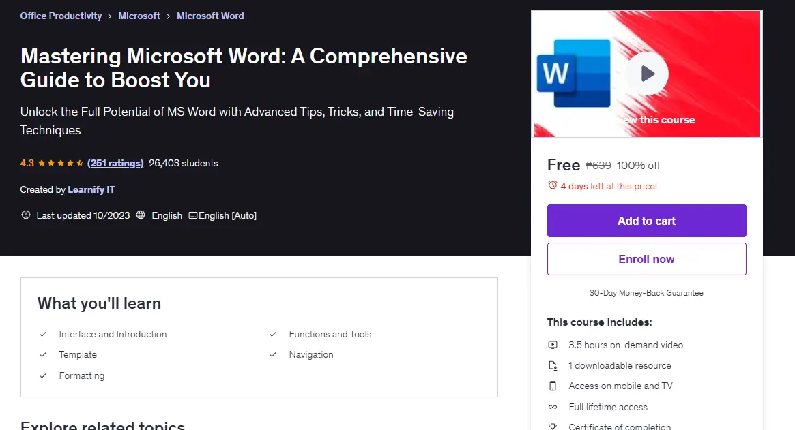Click the Full lifetime access text
The width and height of the screenshot is (795, 430).
click(608, 408)
